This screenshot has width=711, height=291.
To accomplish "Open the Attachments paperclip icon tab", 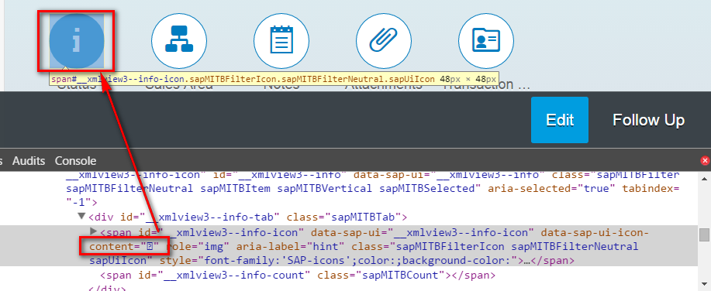I will 384,41.
